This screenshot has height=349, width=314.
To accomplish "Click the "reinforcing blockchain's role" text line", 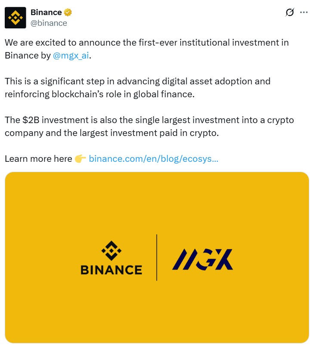I will 100,94.
